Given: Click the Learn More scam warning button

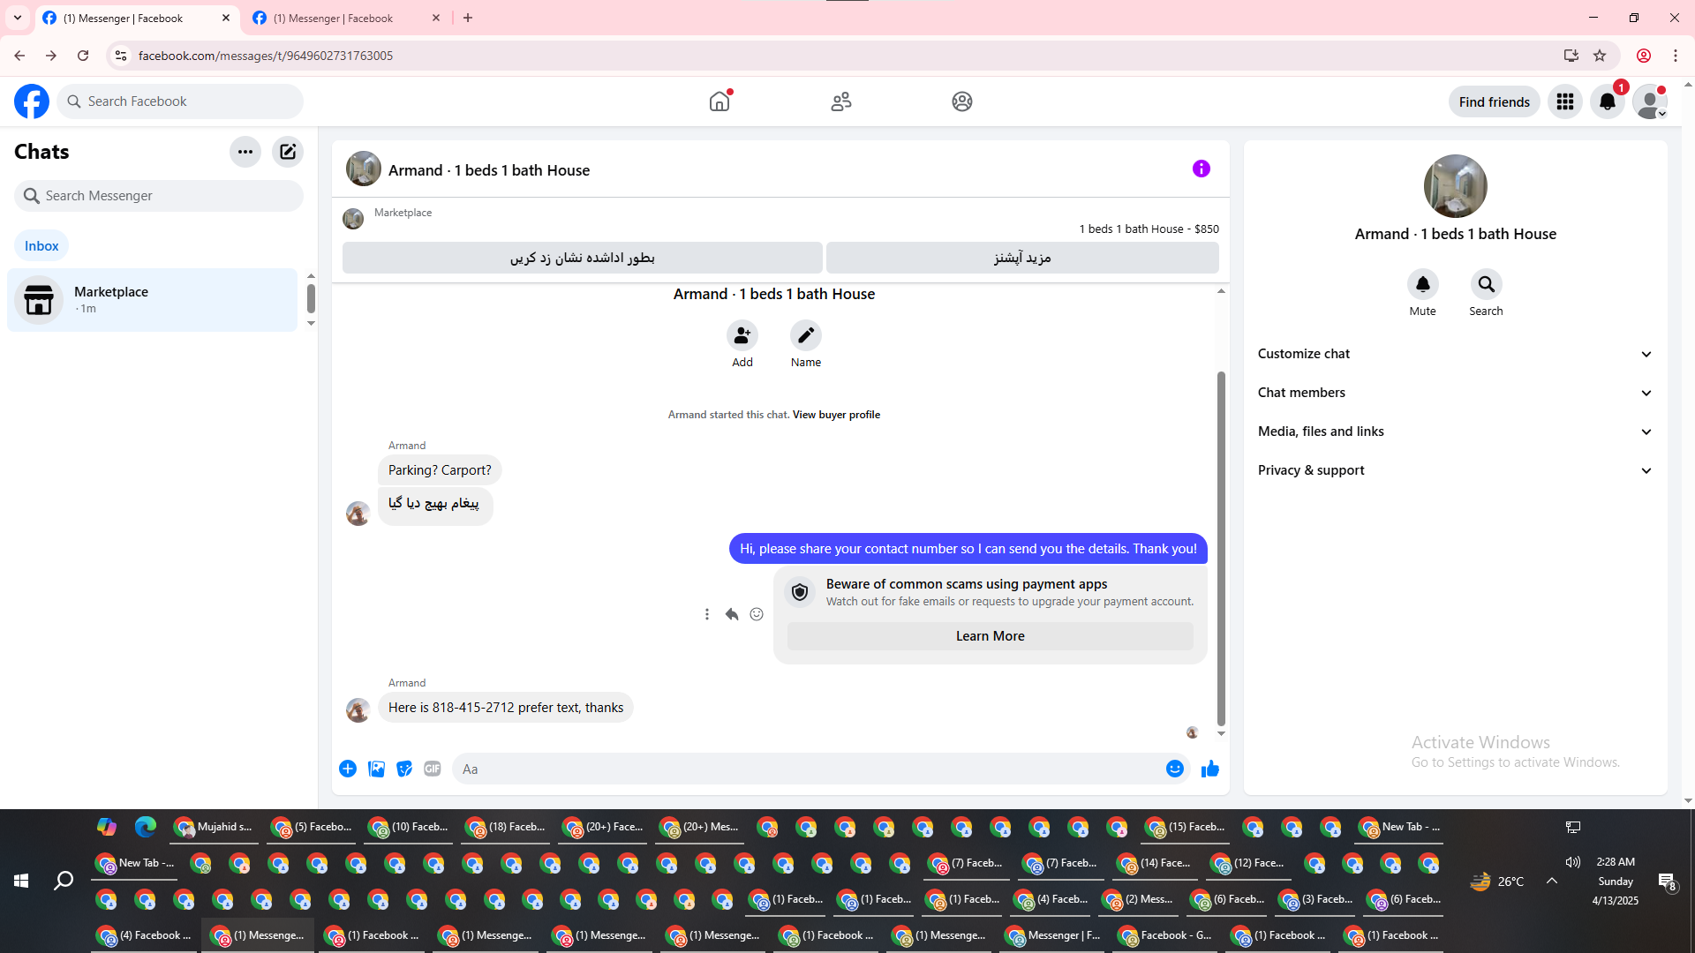Looking at the screenshot, I should (x=991, y=636).
